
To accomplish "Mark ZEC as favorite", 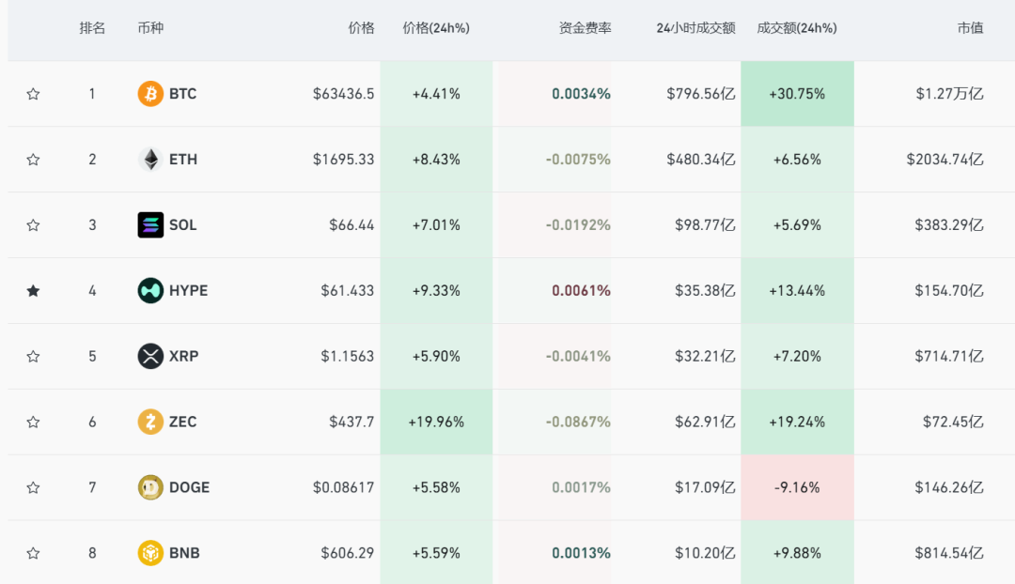I will (x=33, y=422).
